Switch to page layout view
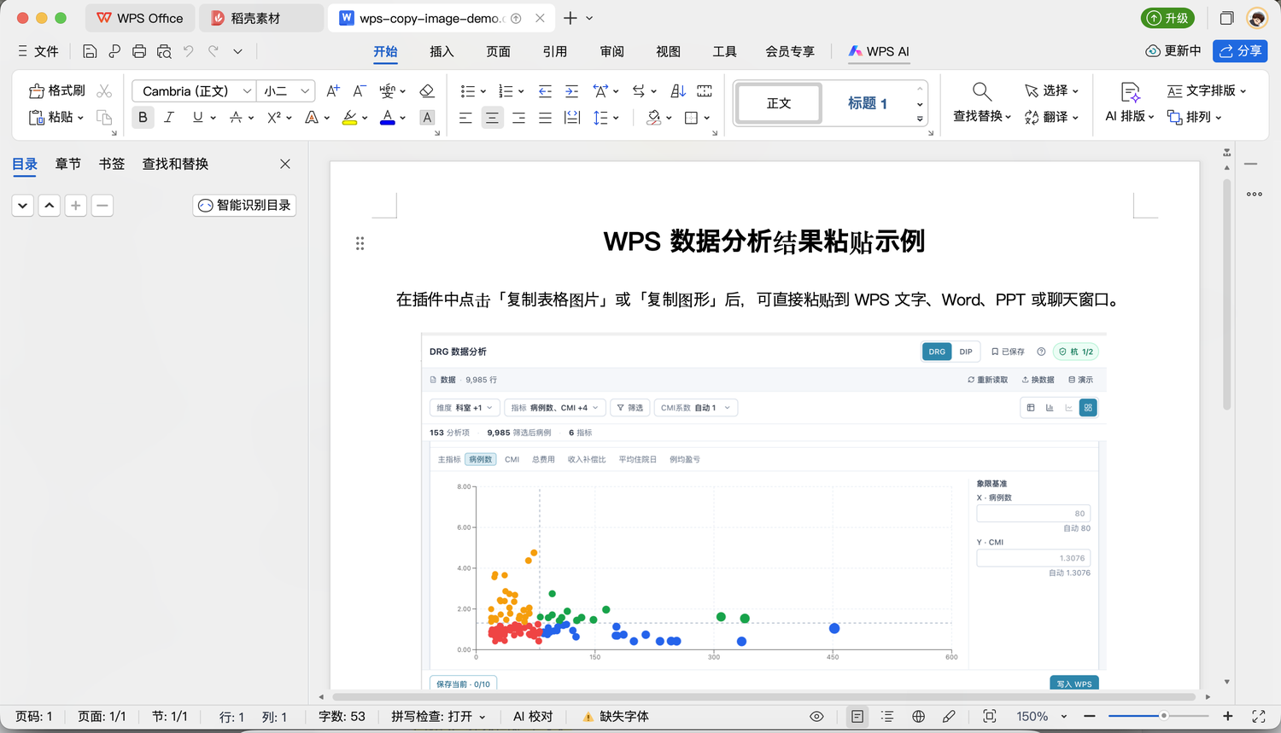 (x=857, y=716)
